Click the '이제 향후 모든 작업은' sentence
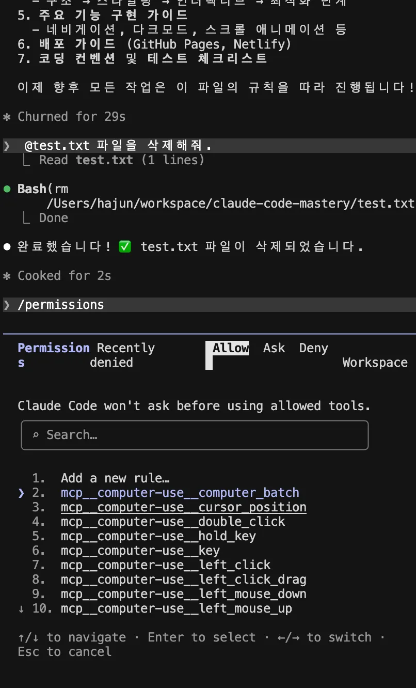Viewport: 416px width, 688px height. point(216,88)
